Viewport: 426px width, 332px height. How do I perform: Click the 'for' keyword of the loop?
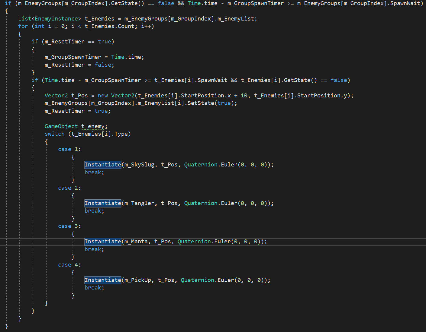click(x=23, y=26)
